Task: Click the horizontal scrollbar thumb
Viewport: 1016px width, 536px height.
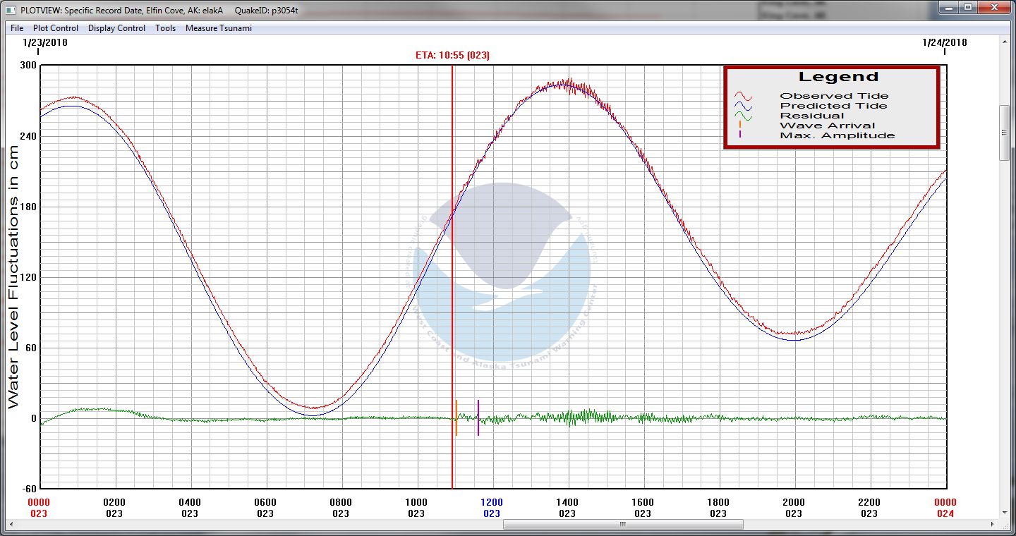Action: (x=622, y=524)
